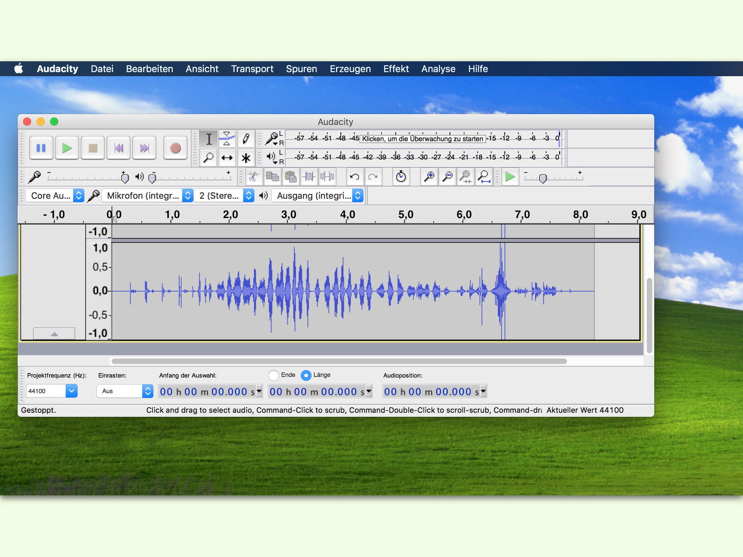Open the Hilfe menu
Viewport: 743px width, 557px height.
coord(478,69)
